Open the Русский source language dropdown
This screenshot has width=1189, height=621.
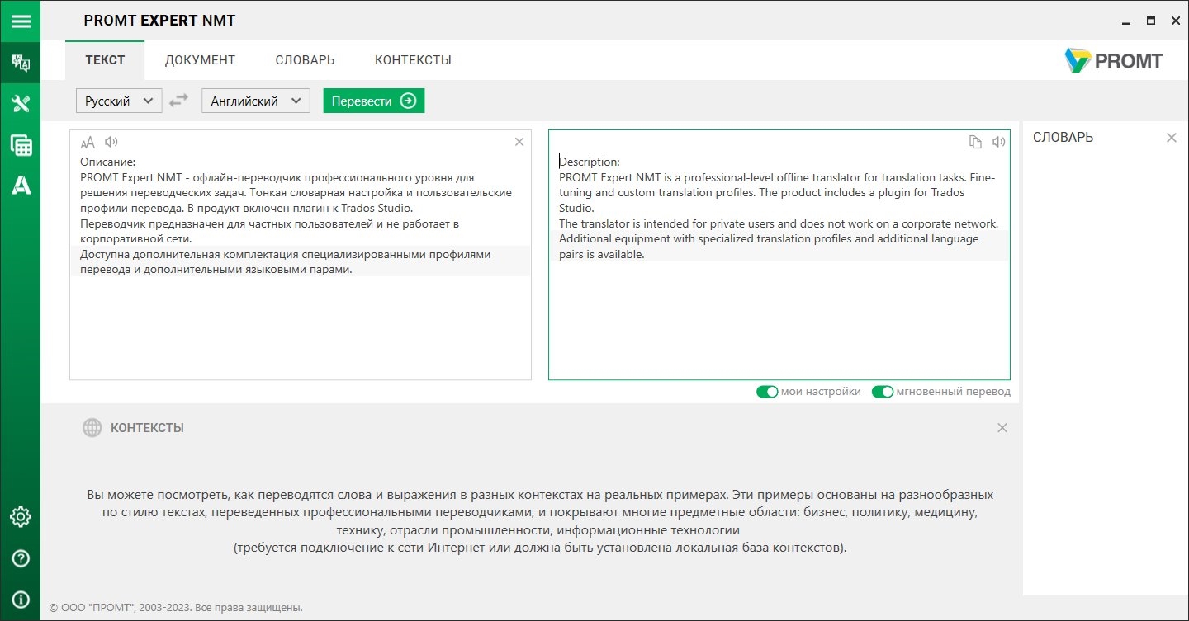[119, 101]
